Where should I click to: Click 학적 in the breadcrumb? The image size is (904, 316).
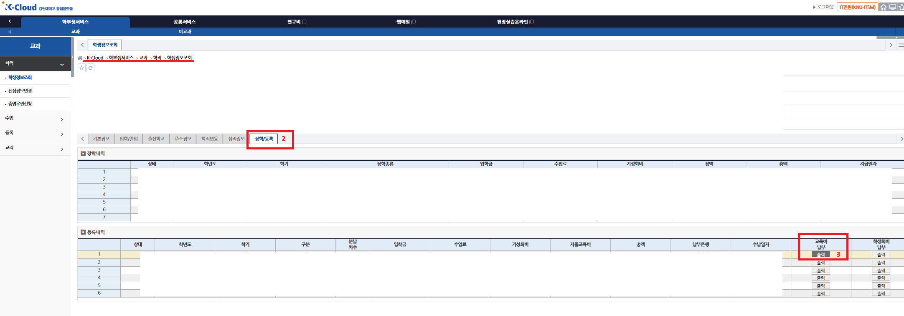pos(157,58)
